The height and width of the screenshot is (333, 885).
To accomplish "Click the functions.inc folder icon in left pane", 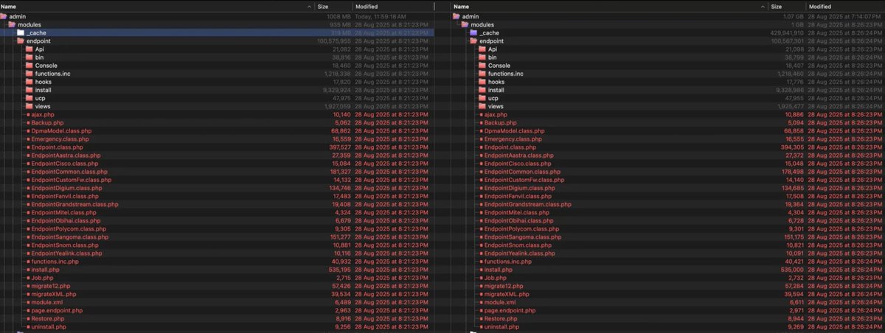I will click(x=29, y=74).
